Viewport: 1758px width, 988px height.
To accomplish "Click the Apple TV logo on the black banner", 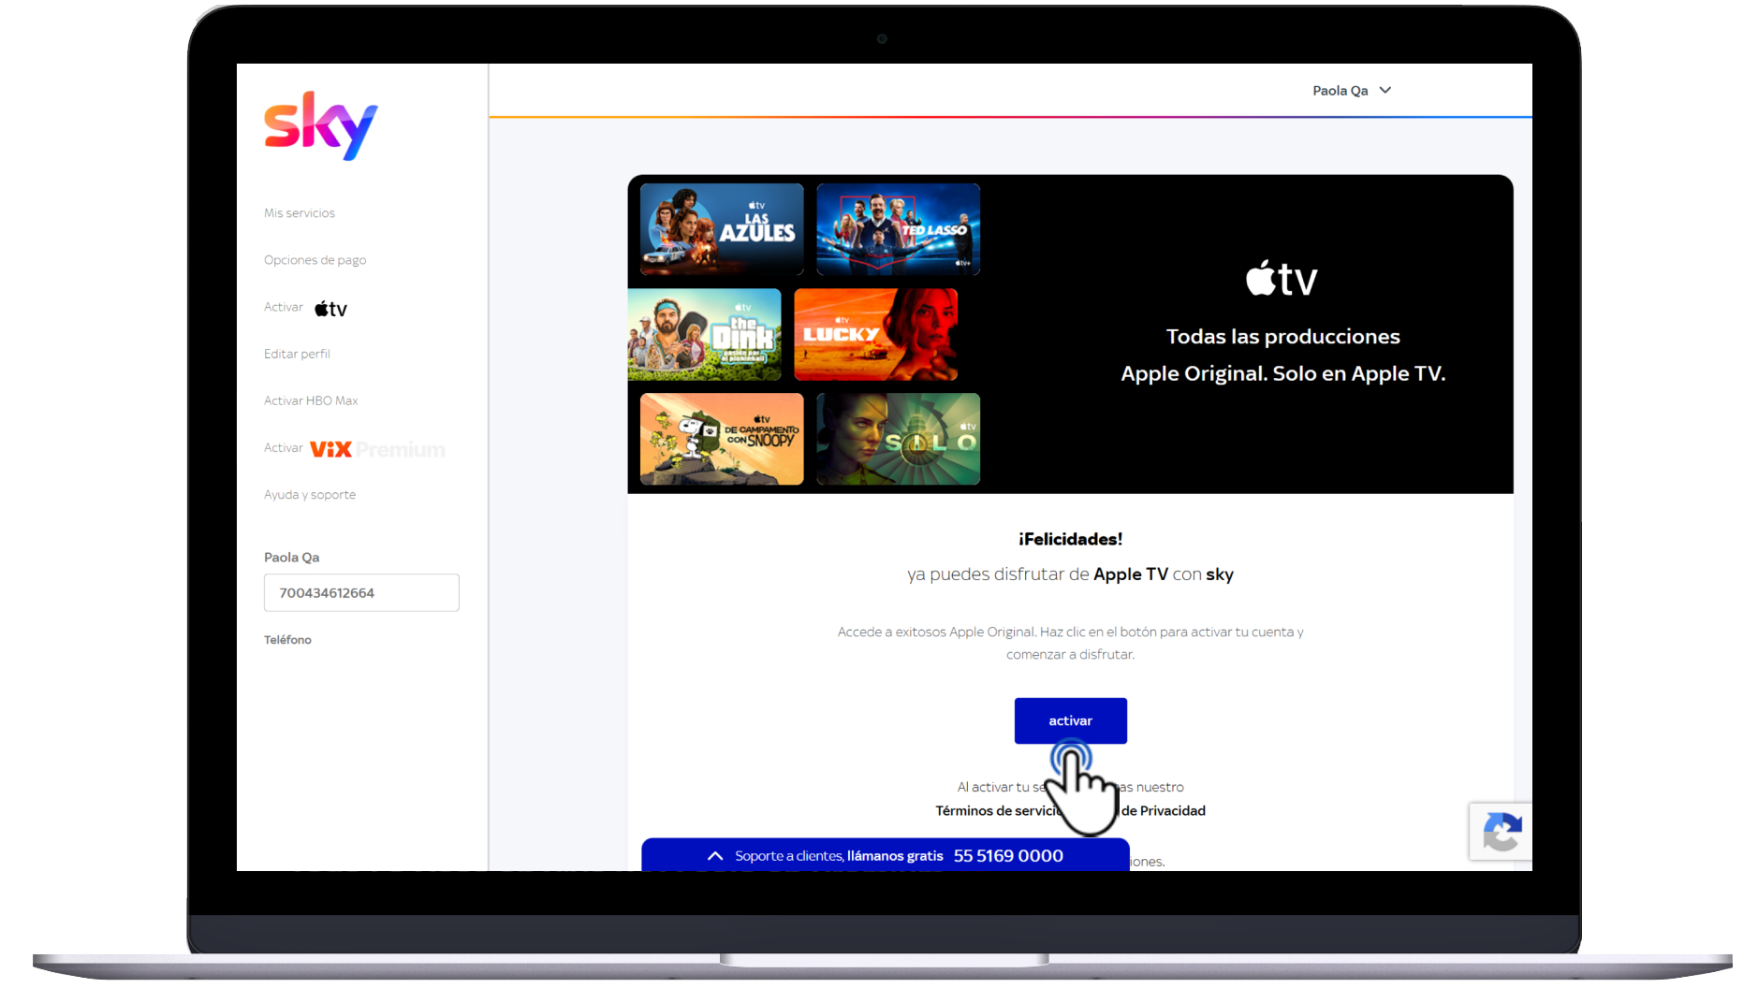I will click(1282, 278).
